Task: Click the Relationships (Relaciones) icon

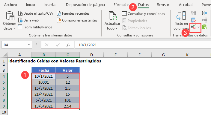Action: coord(205,20)
